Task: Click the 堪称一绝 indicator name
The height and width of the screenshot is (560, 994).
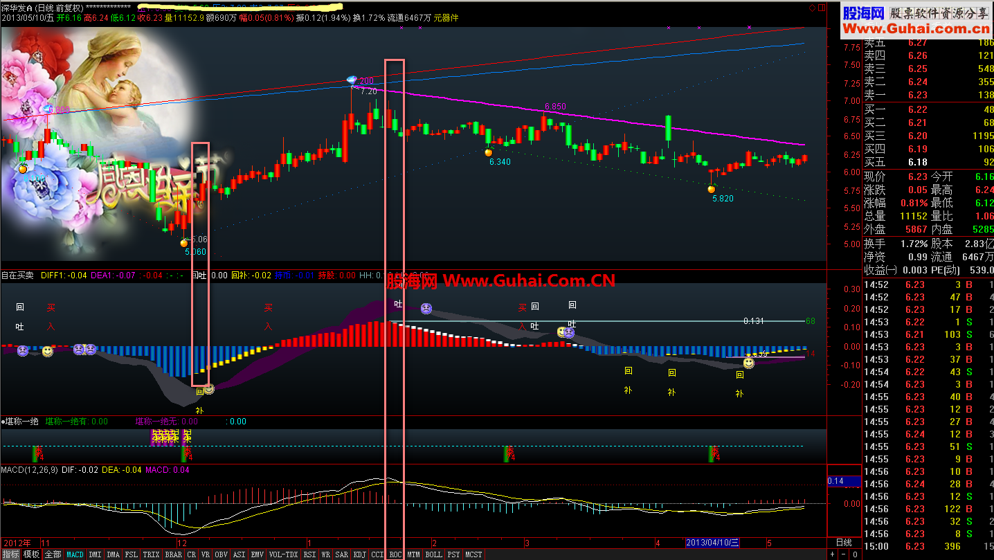Action: tap(22, 421)
